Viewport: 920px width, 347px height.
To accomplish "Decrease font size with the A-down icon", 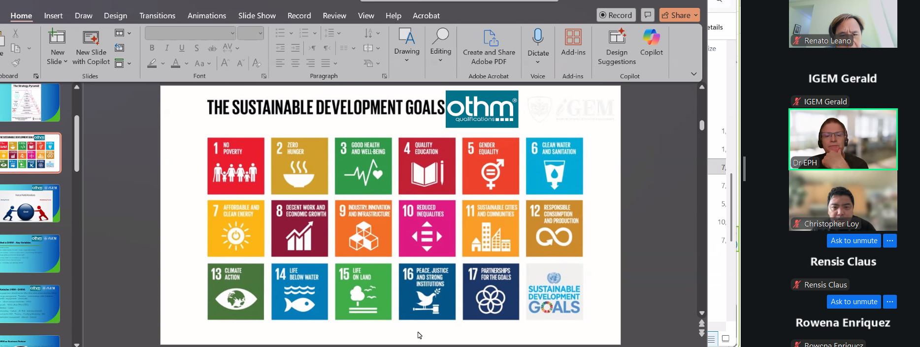I will click(x=240, y=63).
